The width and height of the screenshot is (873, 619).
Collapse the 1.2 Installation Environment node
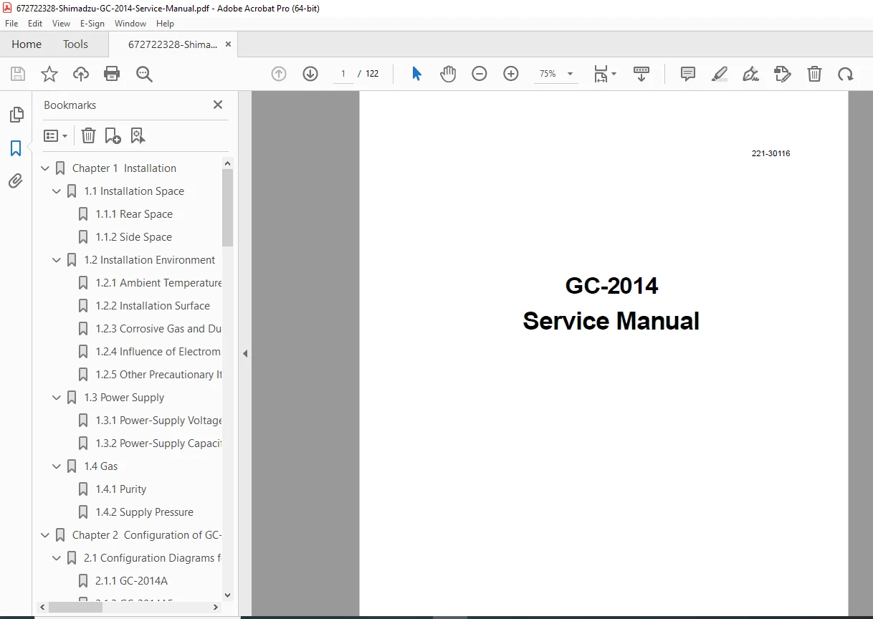click(x=57, y=260)
